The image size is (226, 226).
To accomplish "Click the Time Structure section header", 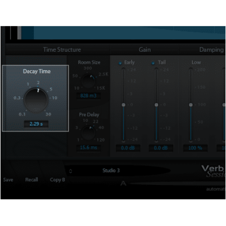I will point(62,49).
